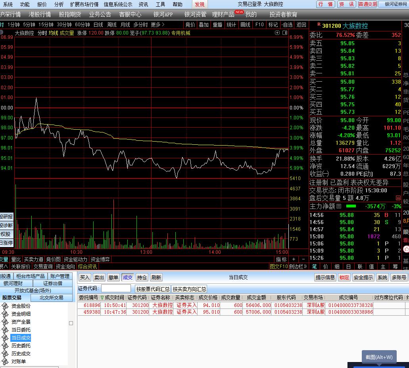Select the 筹 tab below the tick list

(x=396, y=266)
